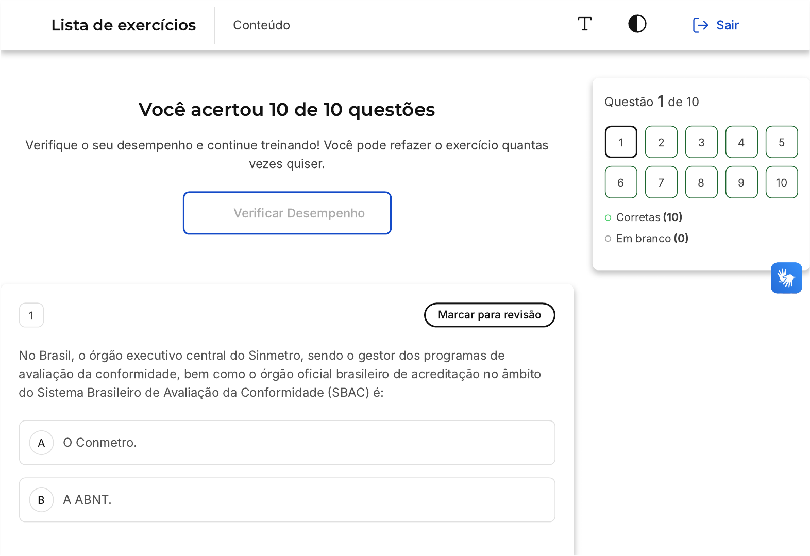Open the sign language accessibility widget
Image resolution: width=810 pixels, height=556 pixels.
click(786, 278)
